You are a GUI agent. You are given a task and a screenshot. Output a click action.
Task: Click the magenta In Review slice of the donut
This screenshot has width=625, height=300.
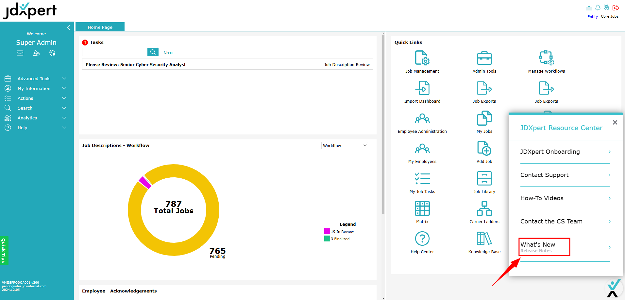click(x=145, y=183)
